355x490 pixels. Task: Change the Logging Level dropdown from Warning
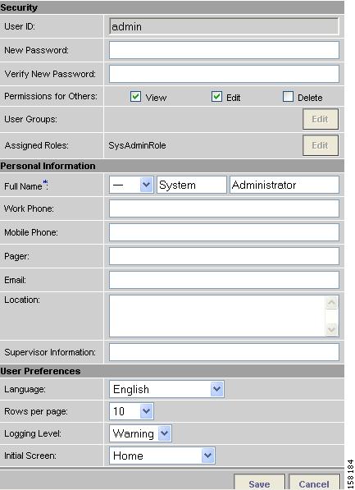[140, 433]
